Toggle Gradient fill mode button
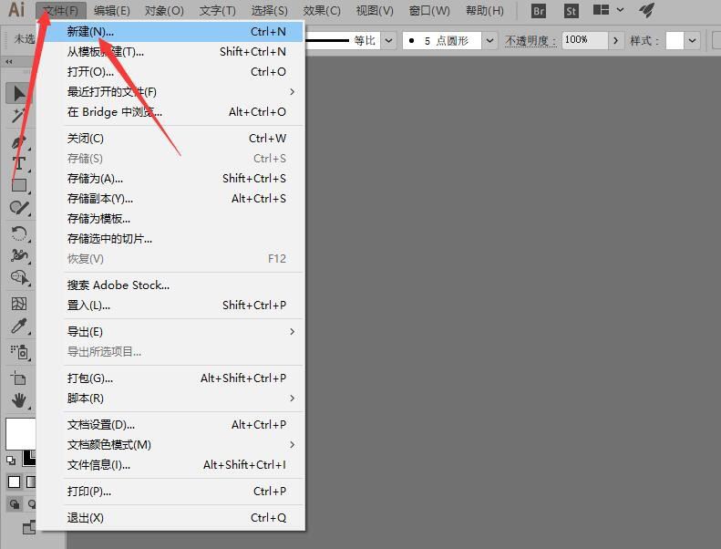This screenshot has height=549, width=721. tap(31, 482)
